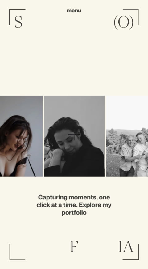Click the black strap in left photo
Viewport: 148px width, 269px height.
click(x=31, y=167)
